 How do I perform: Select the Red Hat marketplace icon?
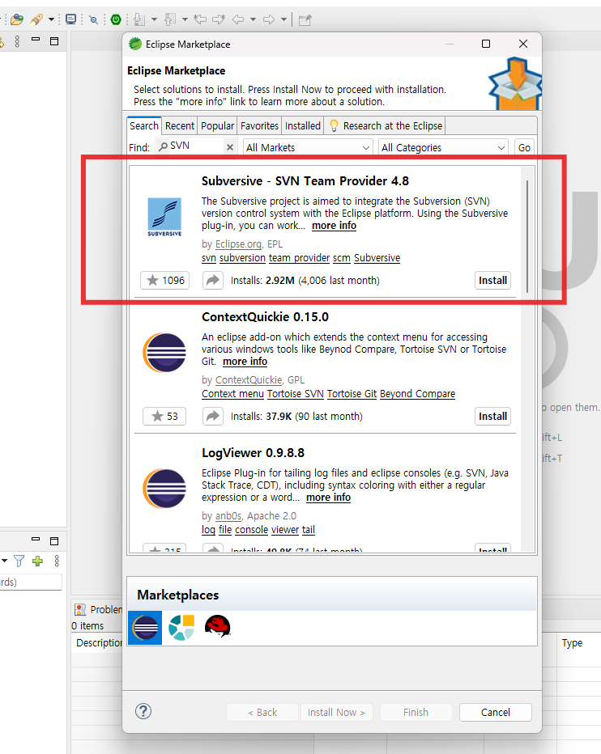pyautogui.click(x=218, y=626)
